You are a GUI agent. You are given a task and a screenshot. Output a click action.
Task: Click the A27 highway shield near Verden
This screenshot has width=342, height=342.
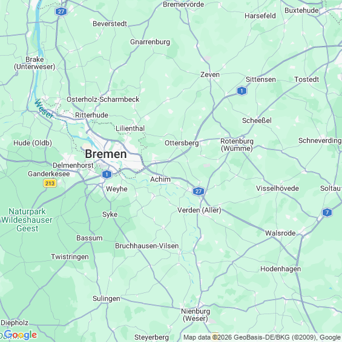(x=199, y=191)
